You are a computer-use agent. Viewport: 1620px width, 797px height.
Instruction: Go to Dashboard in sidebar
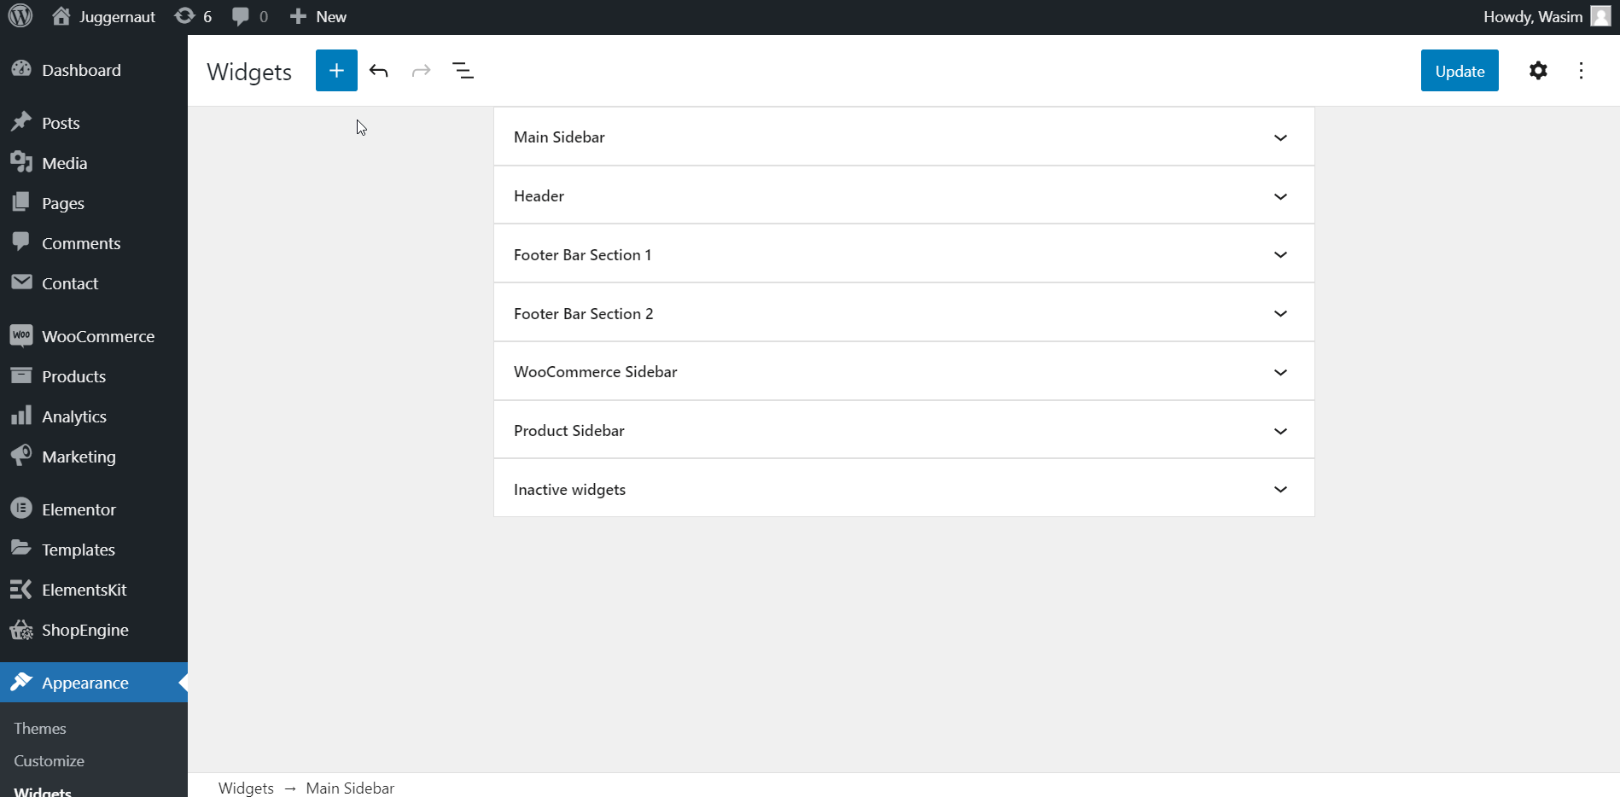click(94, 70)
